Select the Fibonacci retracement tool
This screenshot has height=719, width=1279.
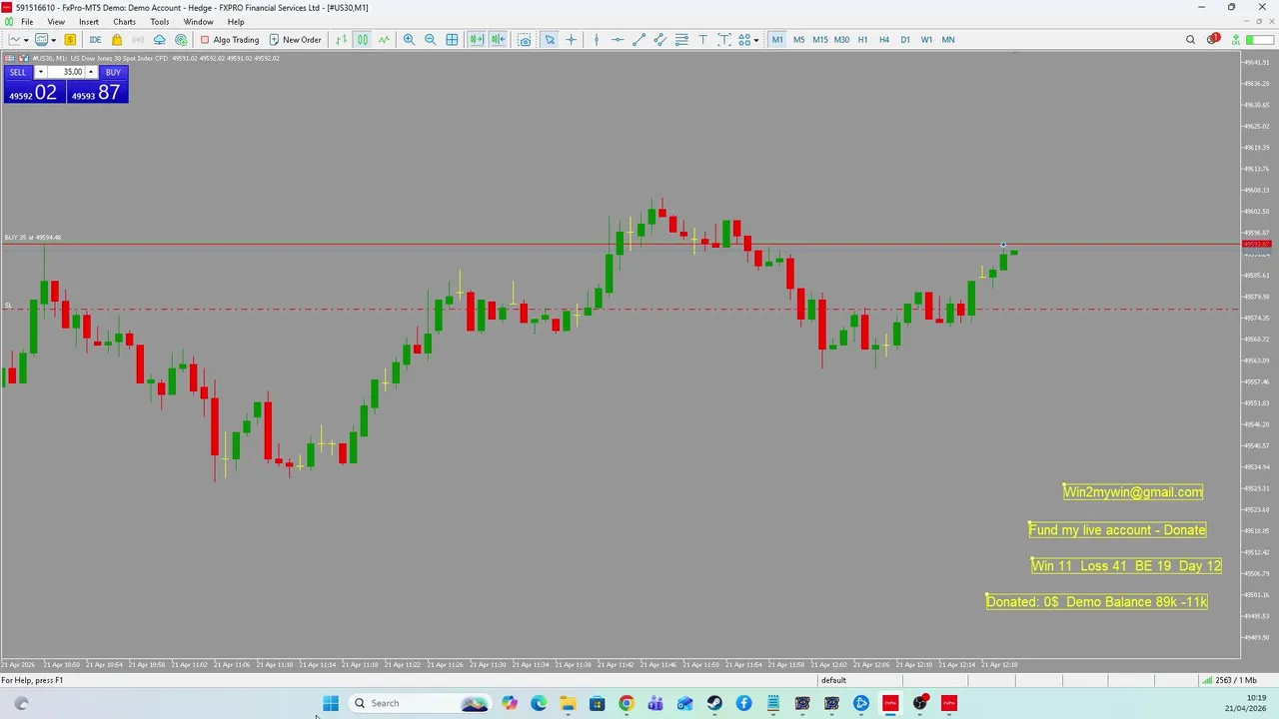681,40
